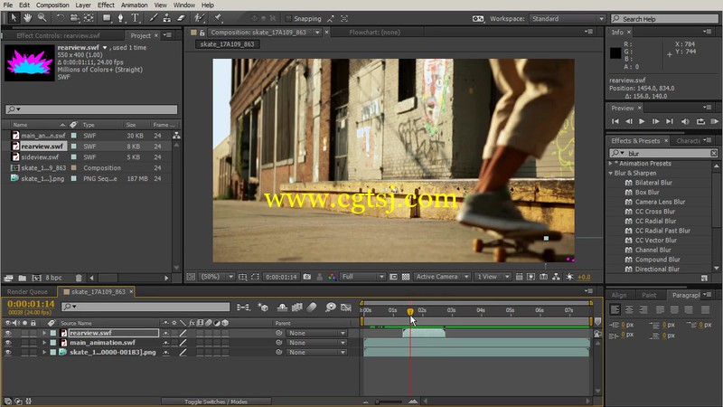Screen dimensions: 723x407
Task: Click the Info panel black color swatch
Action: point(615,52)
